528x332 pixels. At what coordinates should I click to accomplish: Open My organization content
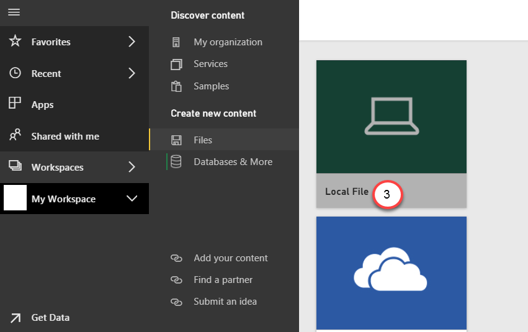228,42
